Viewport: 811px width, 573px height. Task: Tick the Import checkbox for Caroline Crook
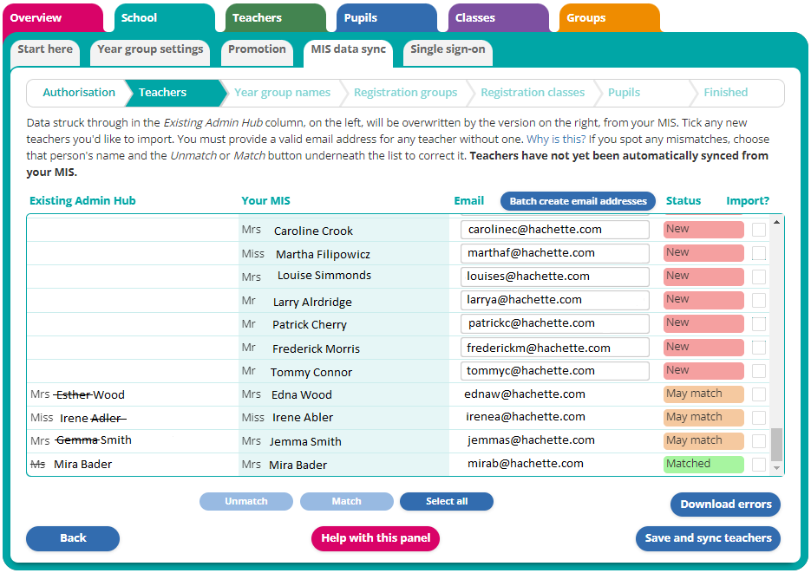pos(761,229)
